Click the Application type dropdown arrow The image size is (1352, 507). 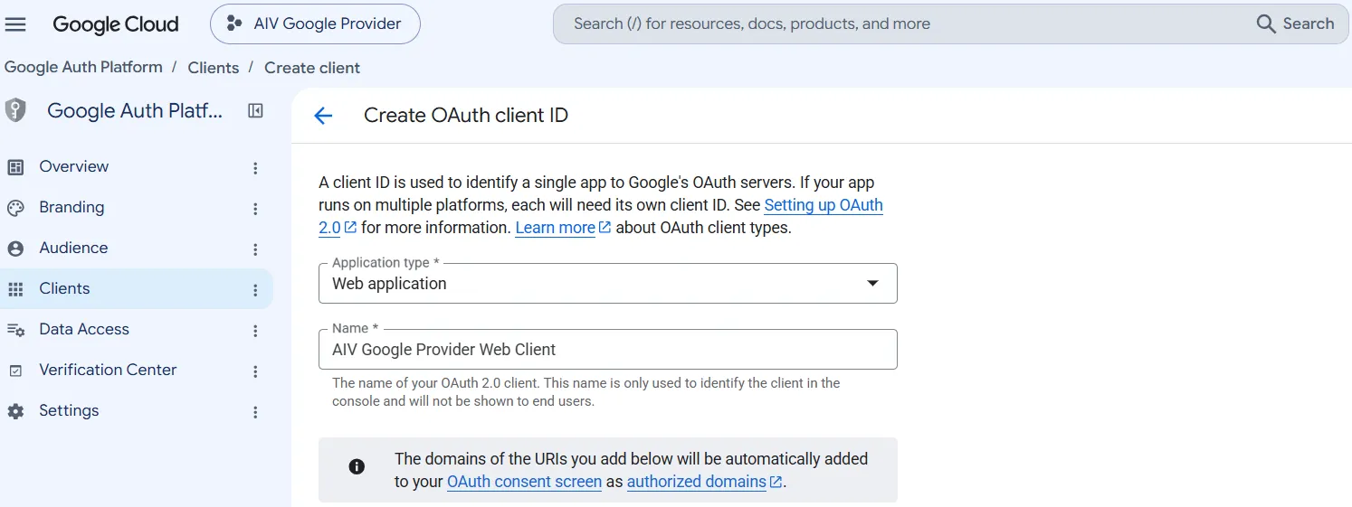[872, 283]
